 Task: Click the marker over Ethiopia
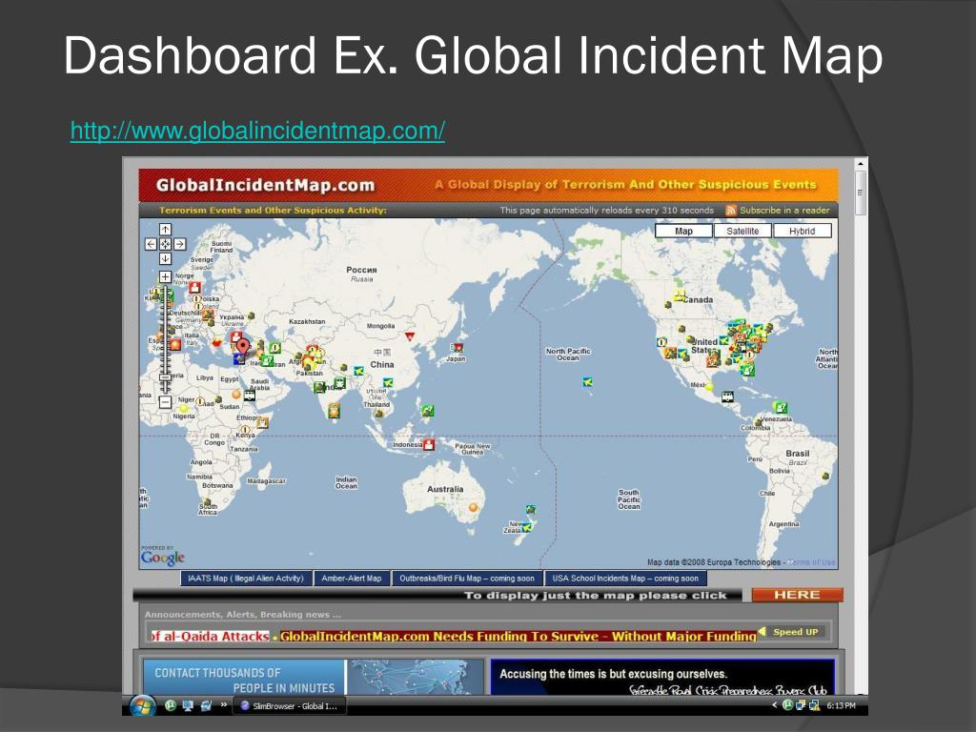[x=263, y=422]
